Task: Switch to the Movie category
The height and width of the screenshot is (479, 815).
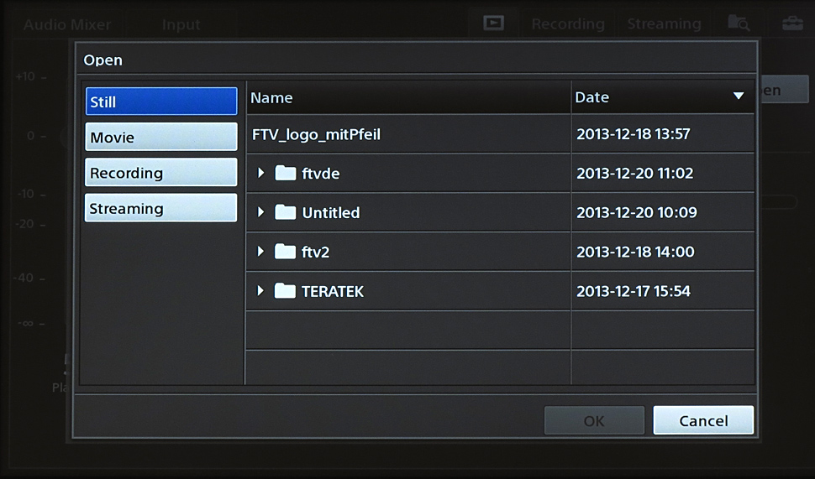Action: tap(160, 138)
